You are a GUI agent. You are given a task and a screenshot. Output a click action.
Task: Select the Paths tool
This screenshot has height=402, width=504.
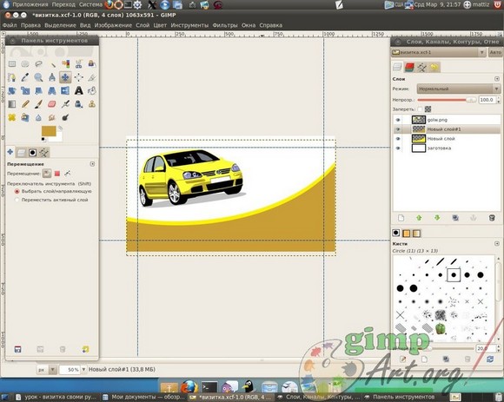[12, 77]
